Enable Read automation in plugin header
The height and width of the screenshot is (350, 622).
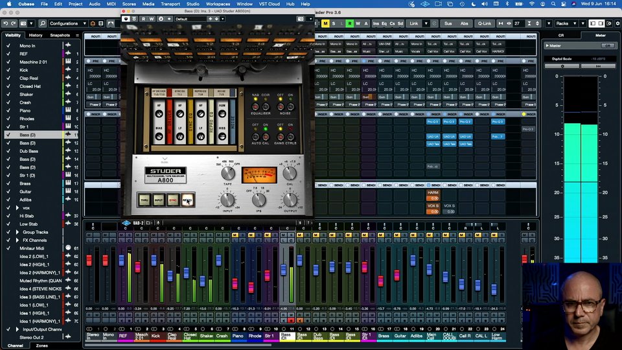pyautogui.click(x=143, y=19)
